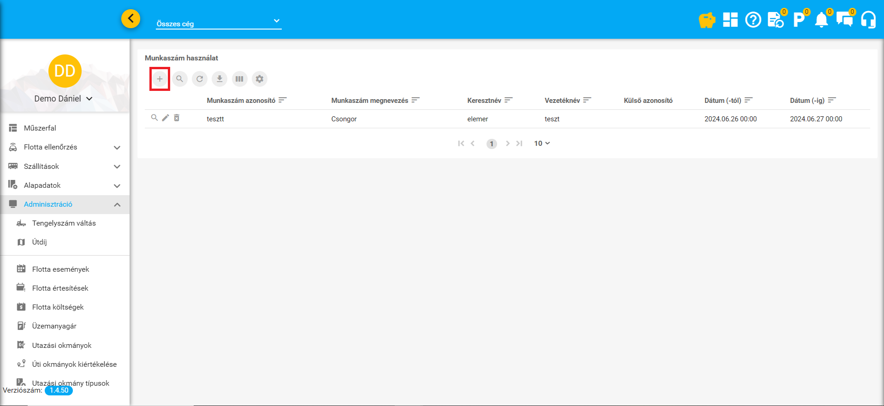View tesztt row details with magnifier icon
The height and width of the screenshot is (406, 884).
pos(154,118)
